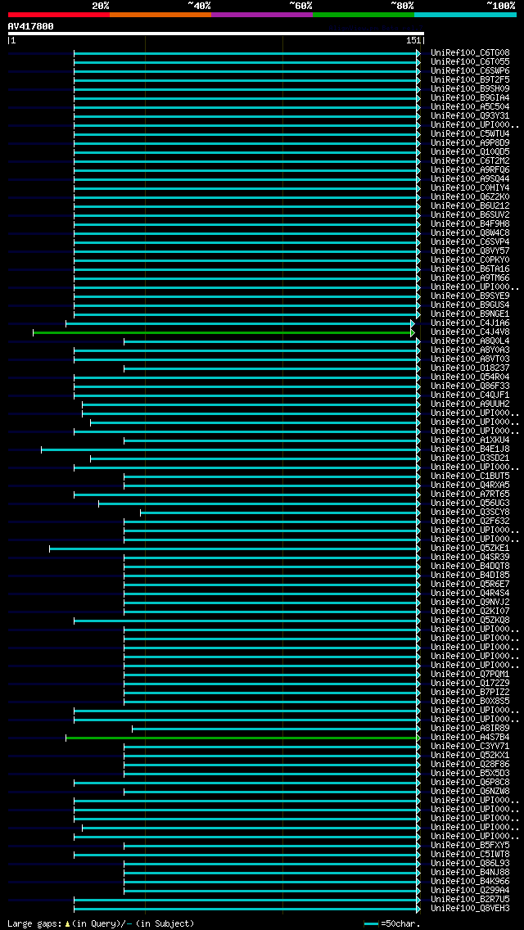Click the purple ~60% identity legend segment
Screen dimensions: 524x930
click(x=262, y=14)
